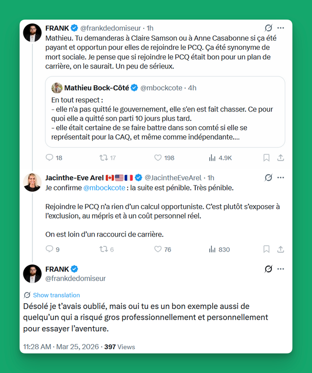Open more options on Jacinthe-Eve Arel's tweet
This screenshot has height=373, width=312.
pyautogui.click(x=281, y=177)
